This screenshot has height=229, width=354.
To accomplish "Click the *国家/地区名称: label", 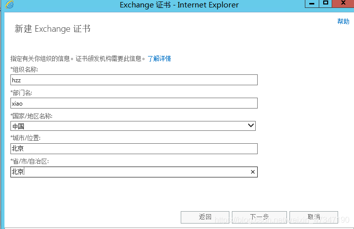I will click(x=31, y=116).
